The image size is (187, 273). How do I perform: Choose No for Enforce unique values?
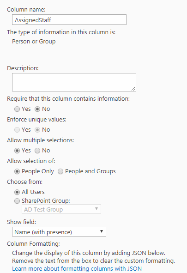point(37,130)
